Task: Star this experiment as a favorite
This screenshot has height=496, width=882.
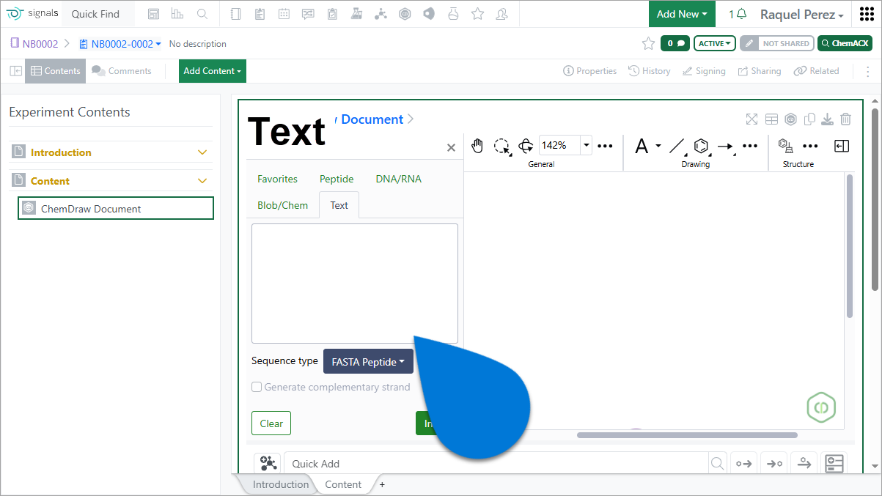Action: click(648, 44)
